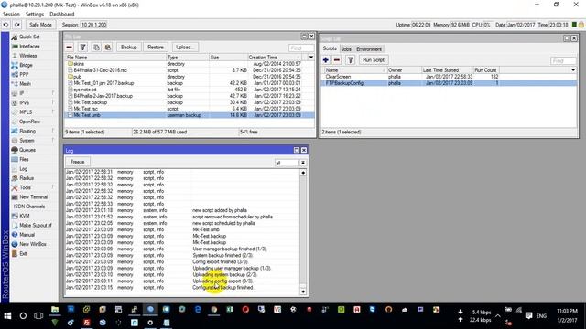
Task: Open the File List column dropdown arrow
Action: tap(311, 57)
